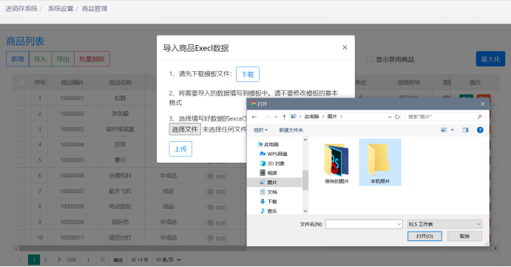
Task: Click the pagination 确定 button
Action: tap(118, 260)
